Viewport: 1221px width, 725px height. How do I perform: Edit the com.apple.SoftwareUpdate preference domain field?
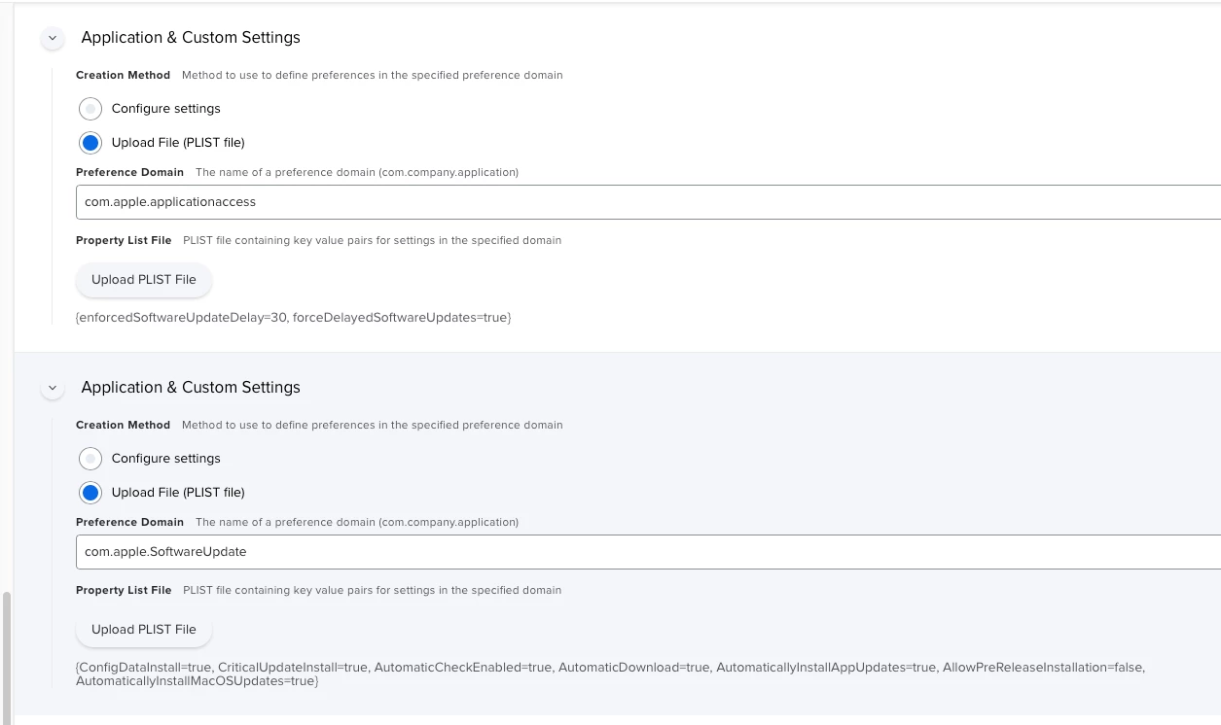[648, 552]
